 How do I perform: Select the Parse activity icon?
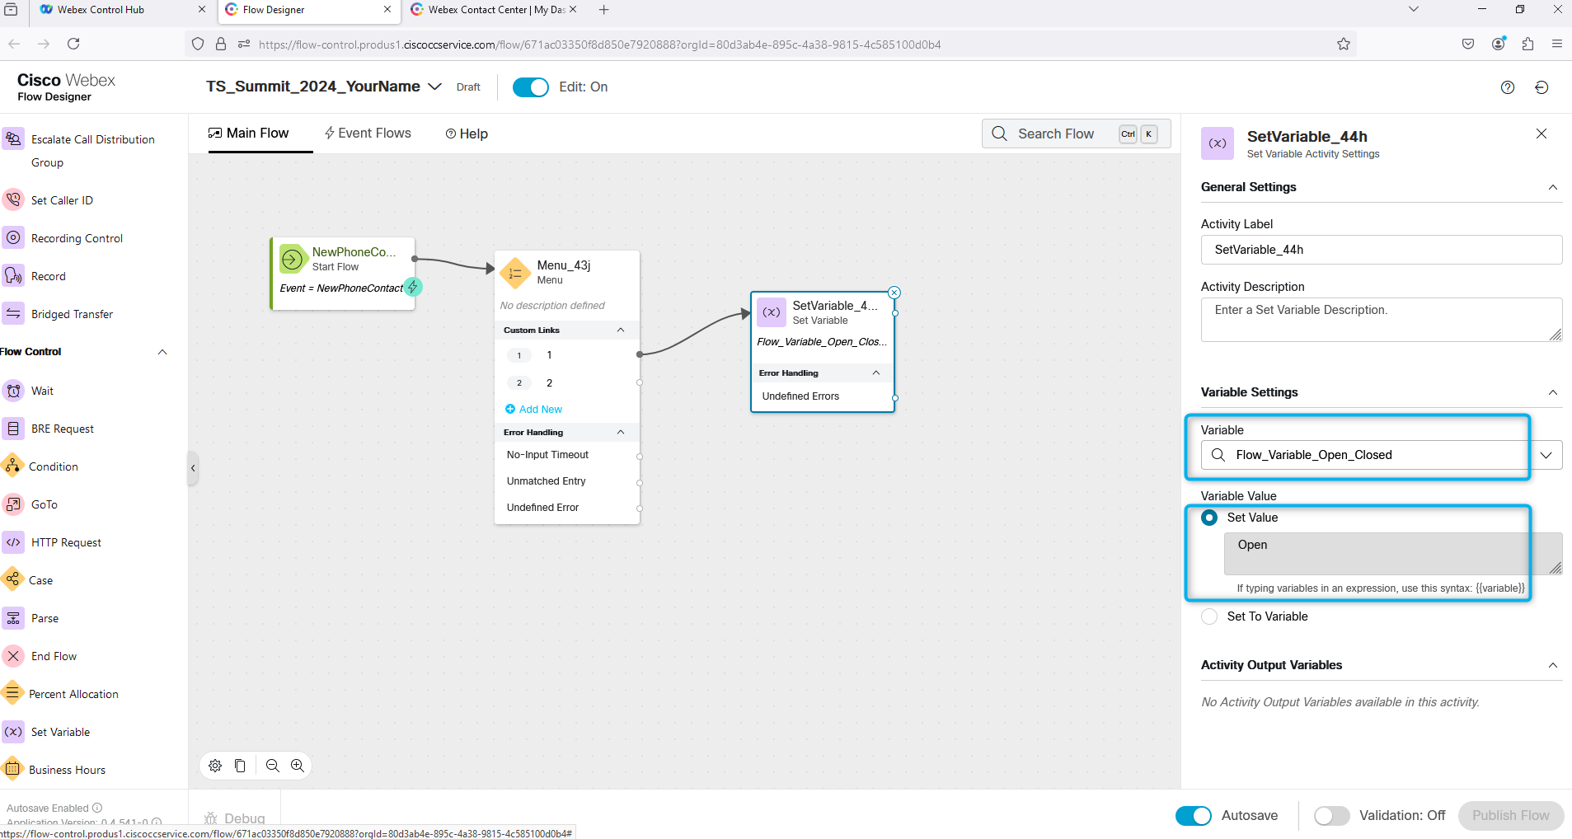13,618
